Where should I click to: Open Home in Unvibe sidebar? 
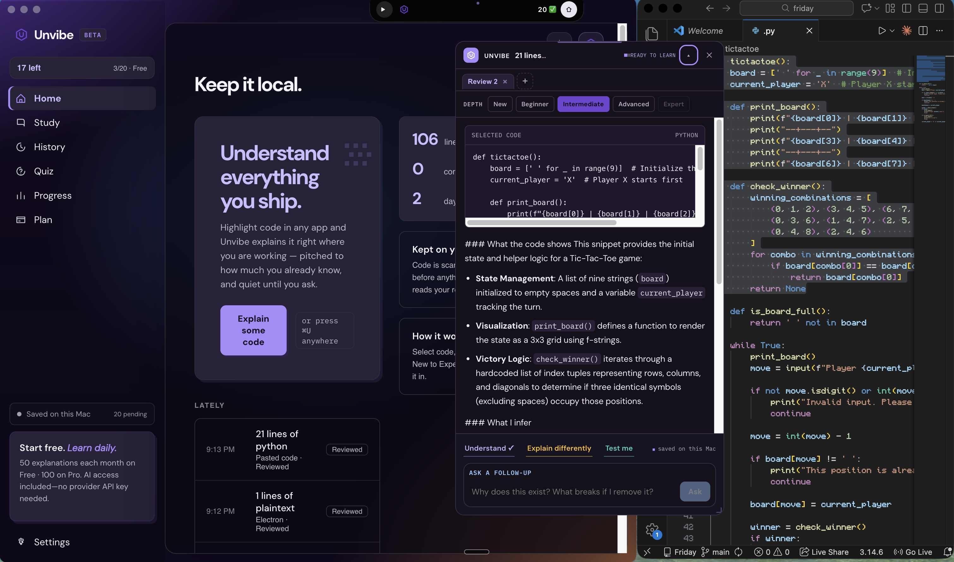pos(82,98)
